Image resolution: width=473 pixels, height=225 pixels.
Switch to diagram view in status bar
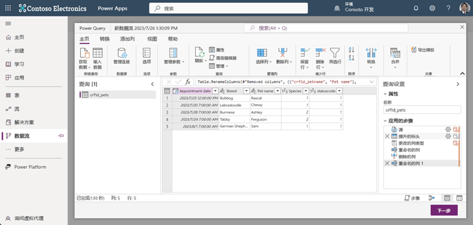(432, 198)
